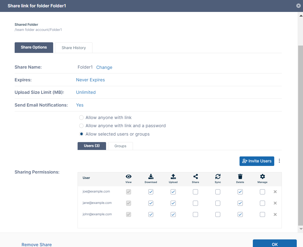Uncheck Delete permission for jane@example.com
Image resolution: width=303 pixels, height=247 pixels.
(x=240, y=203)
